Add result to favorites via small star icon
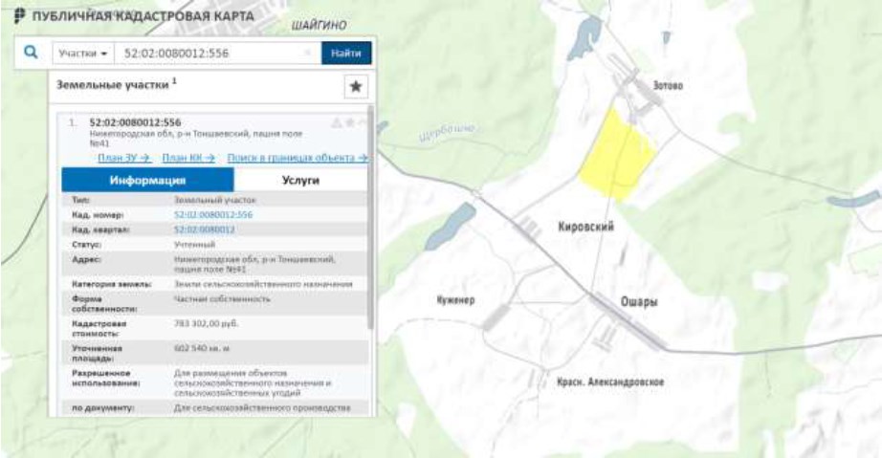The image size is (882, 458). click(x=349, y=123)
